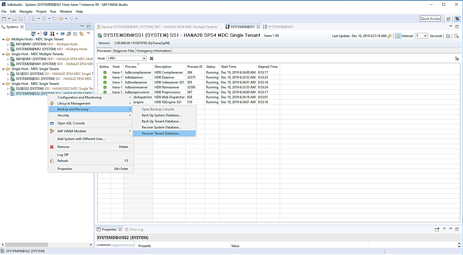Viewport: 463px width, 255px height.
Task: Switch to the Diagnosis Files tab
Action: (124, 51)
